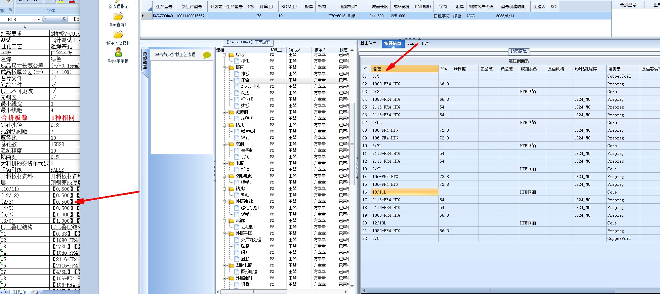Collapse the 层压 tree node

pyautogui.click(x=224, y=67)
